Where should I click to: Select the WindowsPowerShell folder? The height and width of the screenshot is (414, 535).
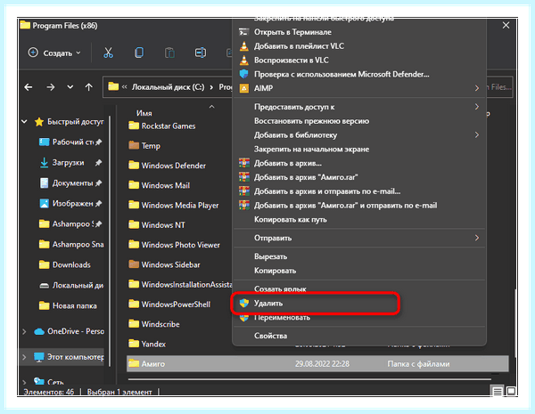(x=169, y=304)
